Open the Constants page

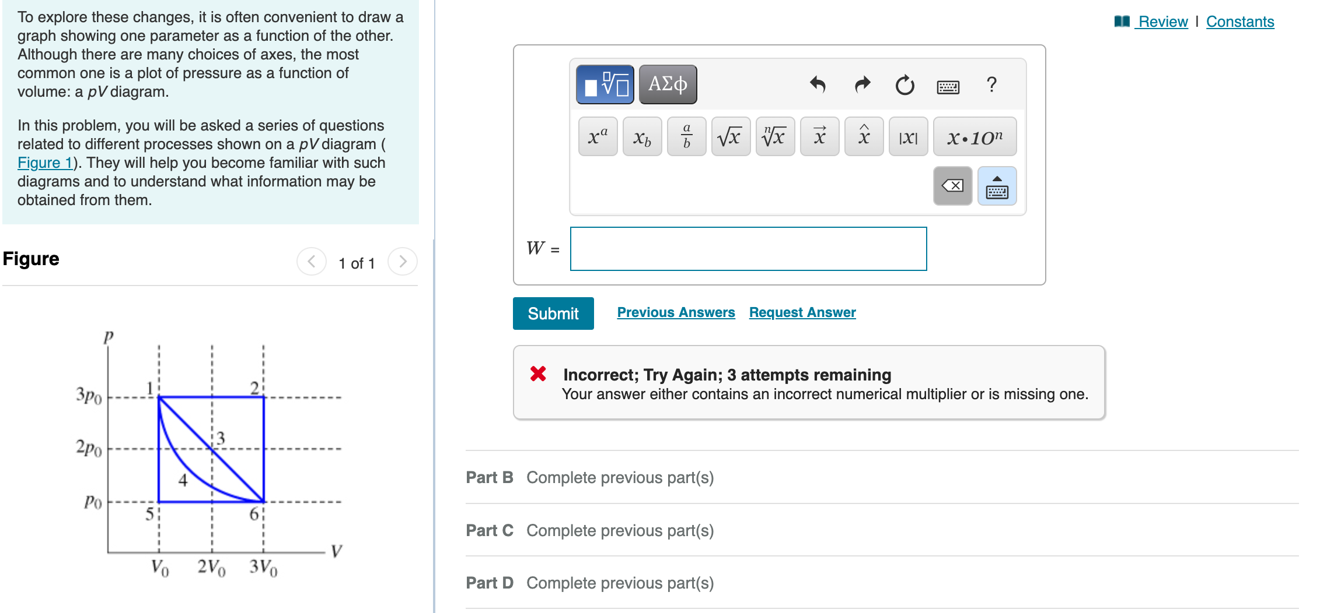(1240, 22)
